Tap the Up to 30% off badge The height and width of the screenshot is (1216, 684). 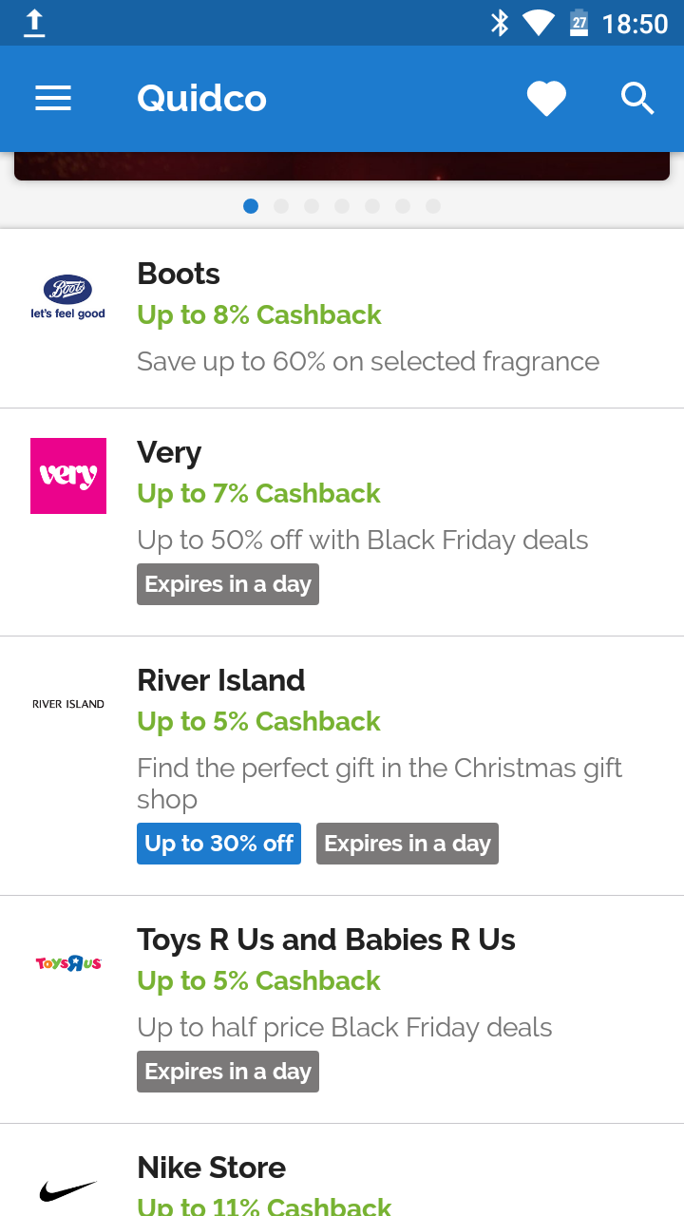(x=218, y=844)
